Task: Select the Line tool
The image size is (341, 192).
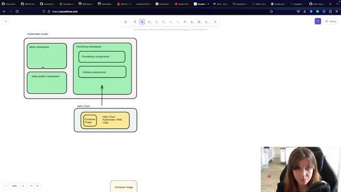Action: click(x=177, y=22)
